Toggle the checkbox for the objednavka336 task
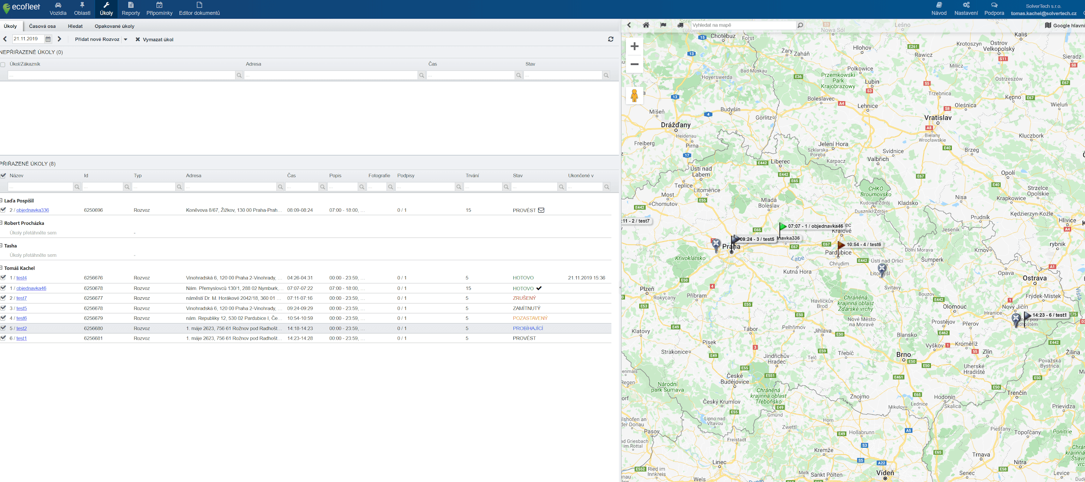 (x=3, y=210)
